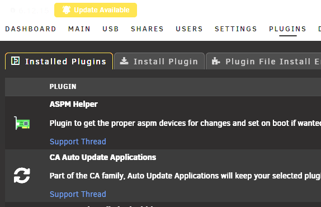
Task: Click the green network card ASPM Helper icon
Action: pos(22,123)
